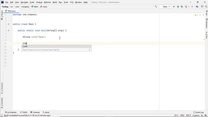Open the Event Log button
The image size is (208, 117).
point(199,112)
